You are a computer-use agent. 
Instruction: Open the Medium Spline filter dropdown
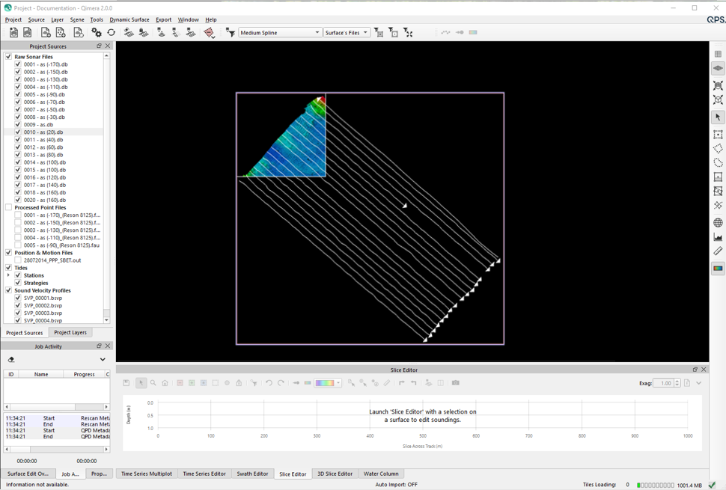tap(279, 33)
